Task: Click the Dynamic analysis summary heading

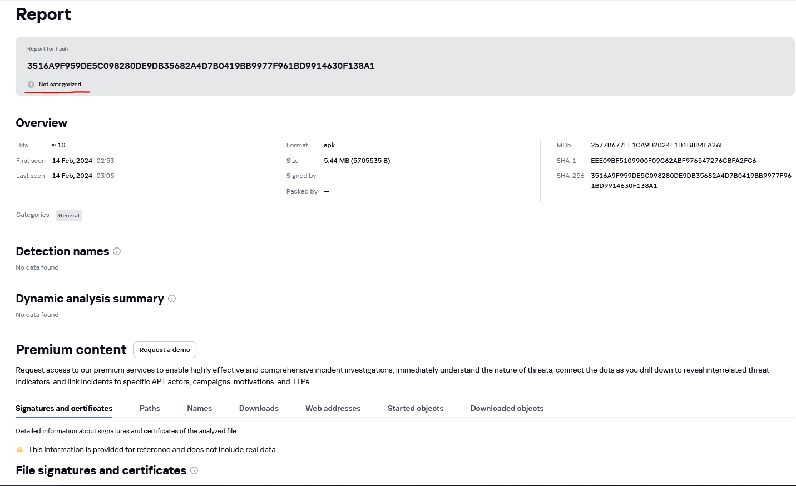Action: (x=90, y=299)
